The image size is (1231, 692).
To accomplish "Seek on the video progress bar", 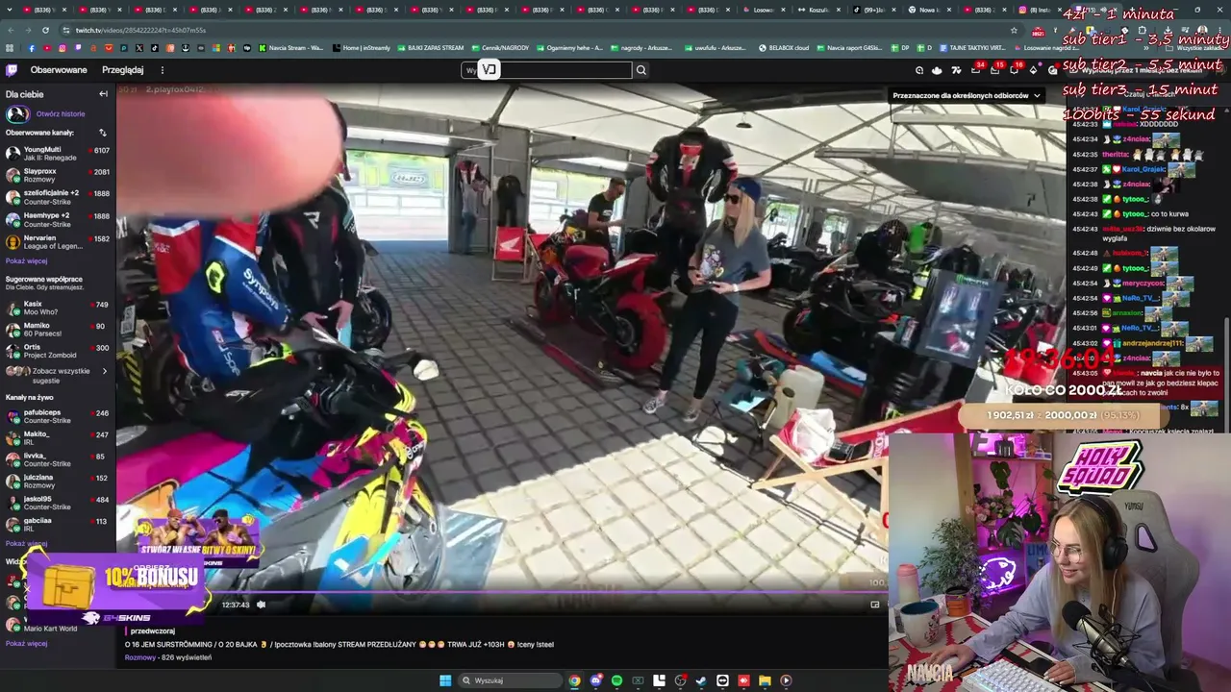I will tap(501, 592).
